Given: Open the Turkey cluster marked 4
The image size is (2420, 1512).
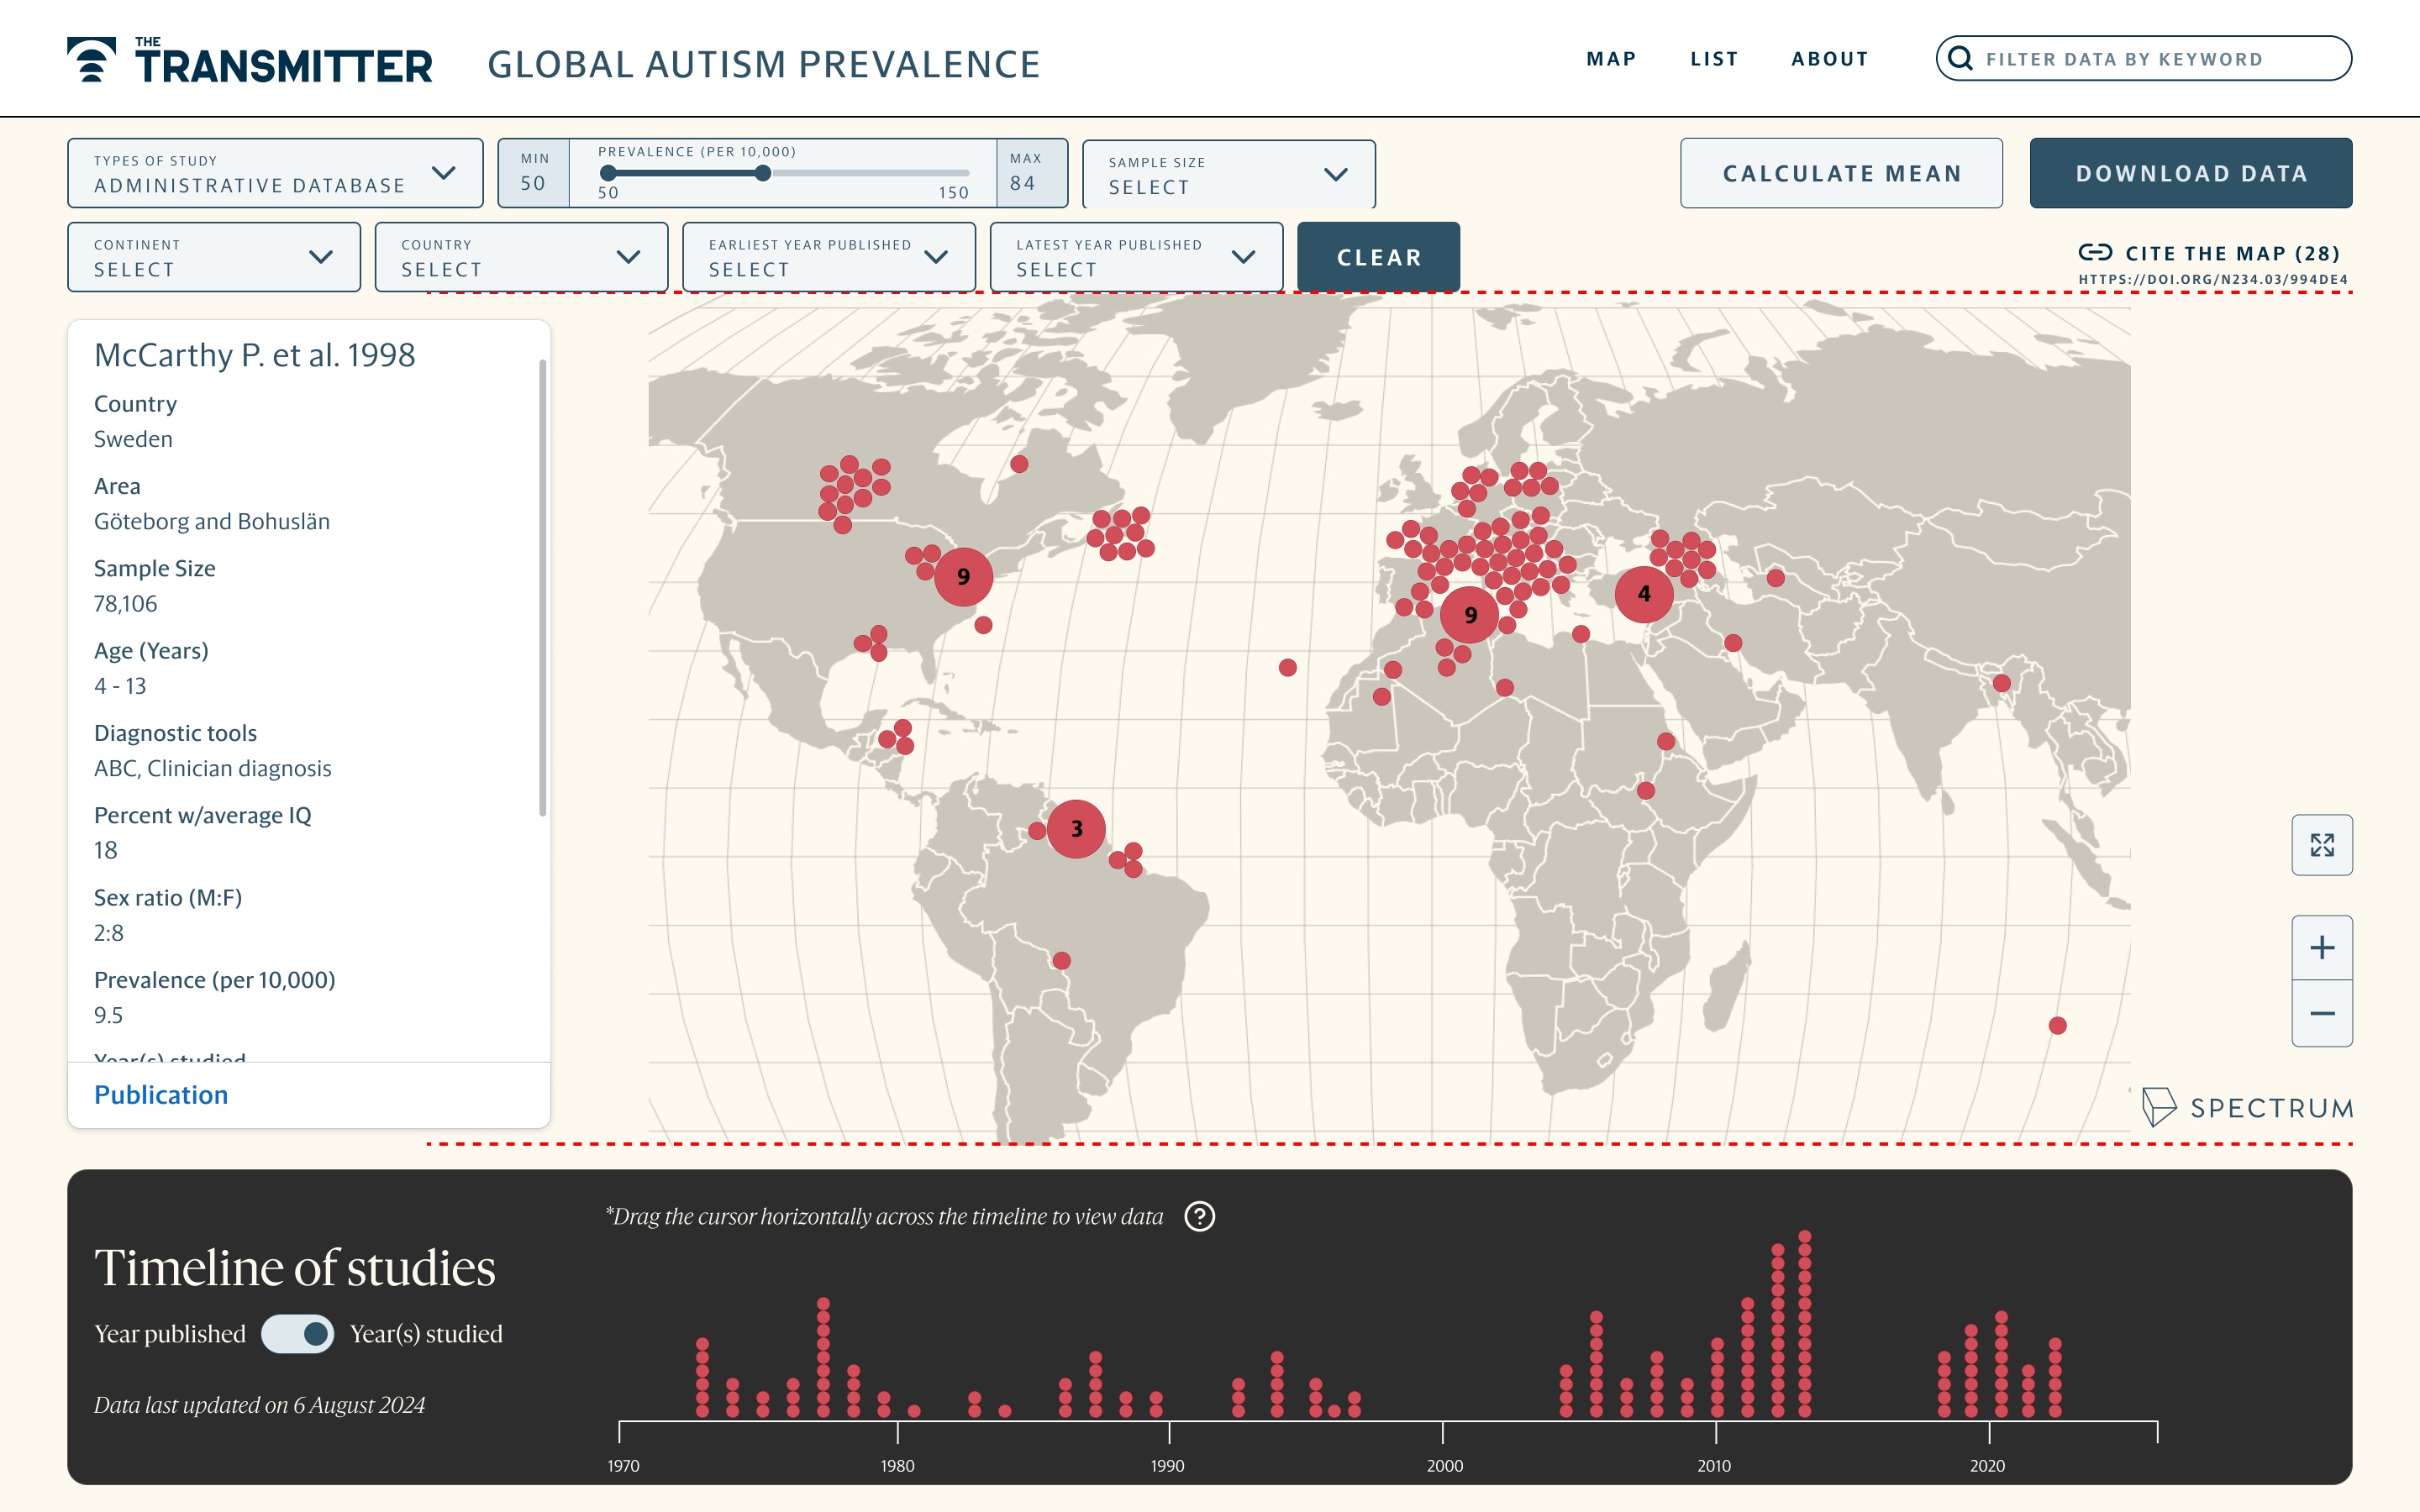Looking at the screenshot, I should 1644,594.
